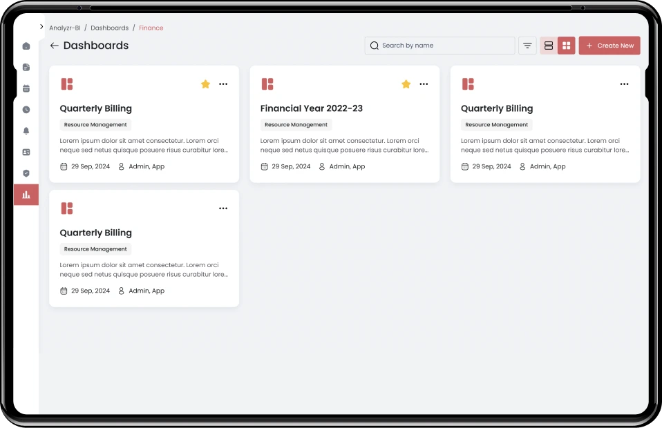Open the Home section in the sidebar
662x428 pixels.
click(x=26, y=46)
